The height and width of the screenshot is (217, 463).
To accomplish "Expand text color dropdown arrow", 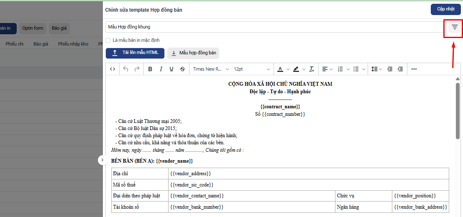I will 288,69.
